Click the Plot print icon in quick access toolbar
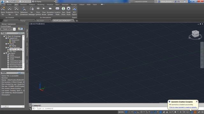The height and width of the screenshot is (114, 204). click(x=20, y=1)
